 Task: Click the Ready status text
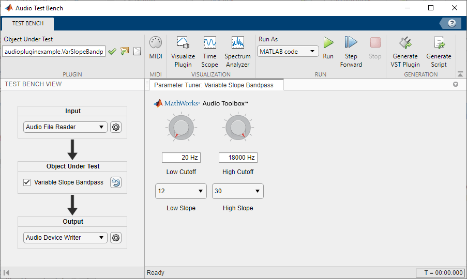pos(156,273)
